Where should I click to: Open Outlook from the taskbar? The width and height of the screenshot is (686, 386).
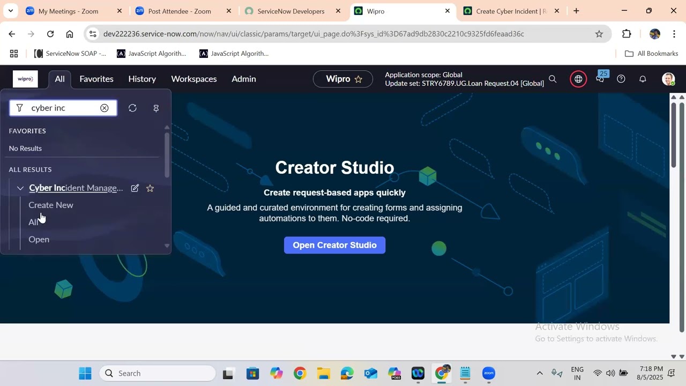370,373
